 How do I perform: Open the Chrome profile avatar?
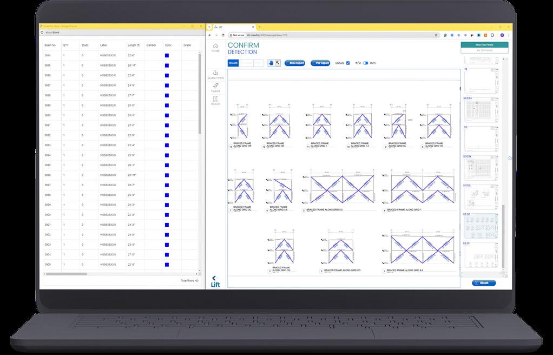502,35
